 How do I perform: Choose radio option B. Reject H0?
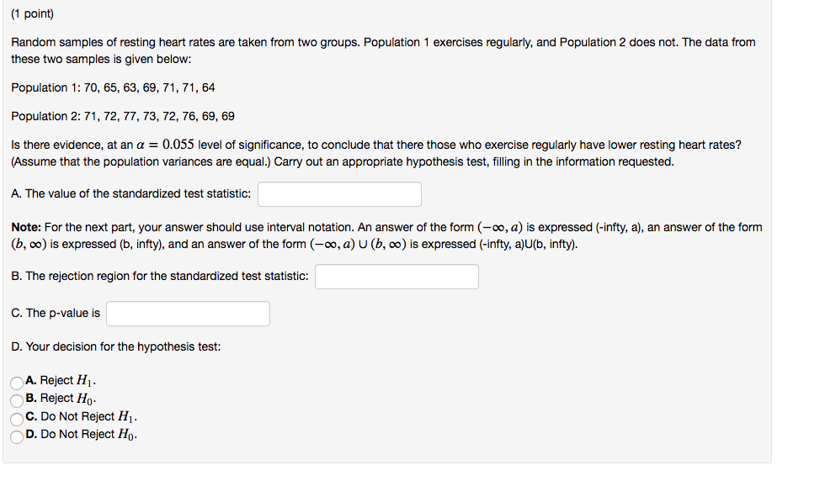(17, 399)
